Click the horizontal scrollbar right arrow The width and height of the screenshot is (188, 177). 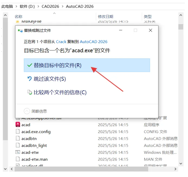pos(175,169)
